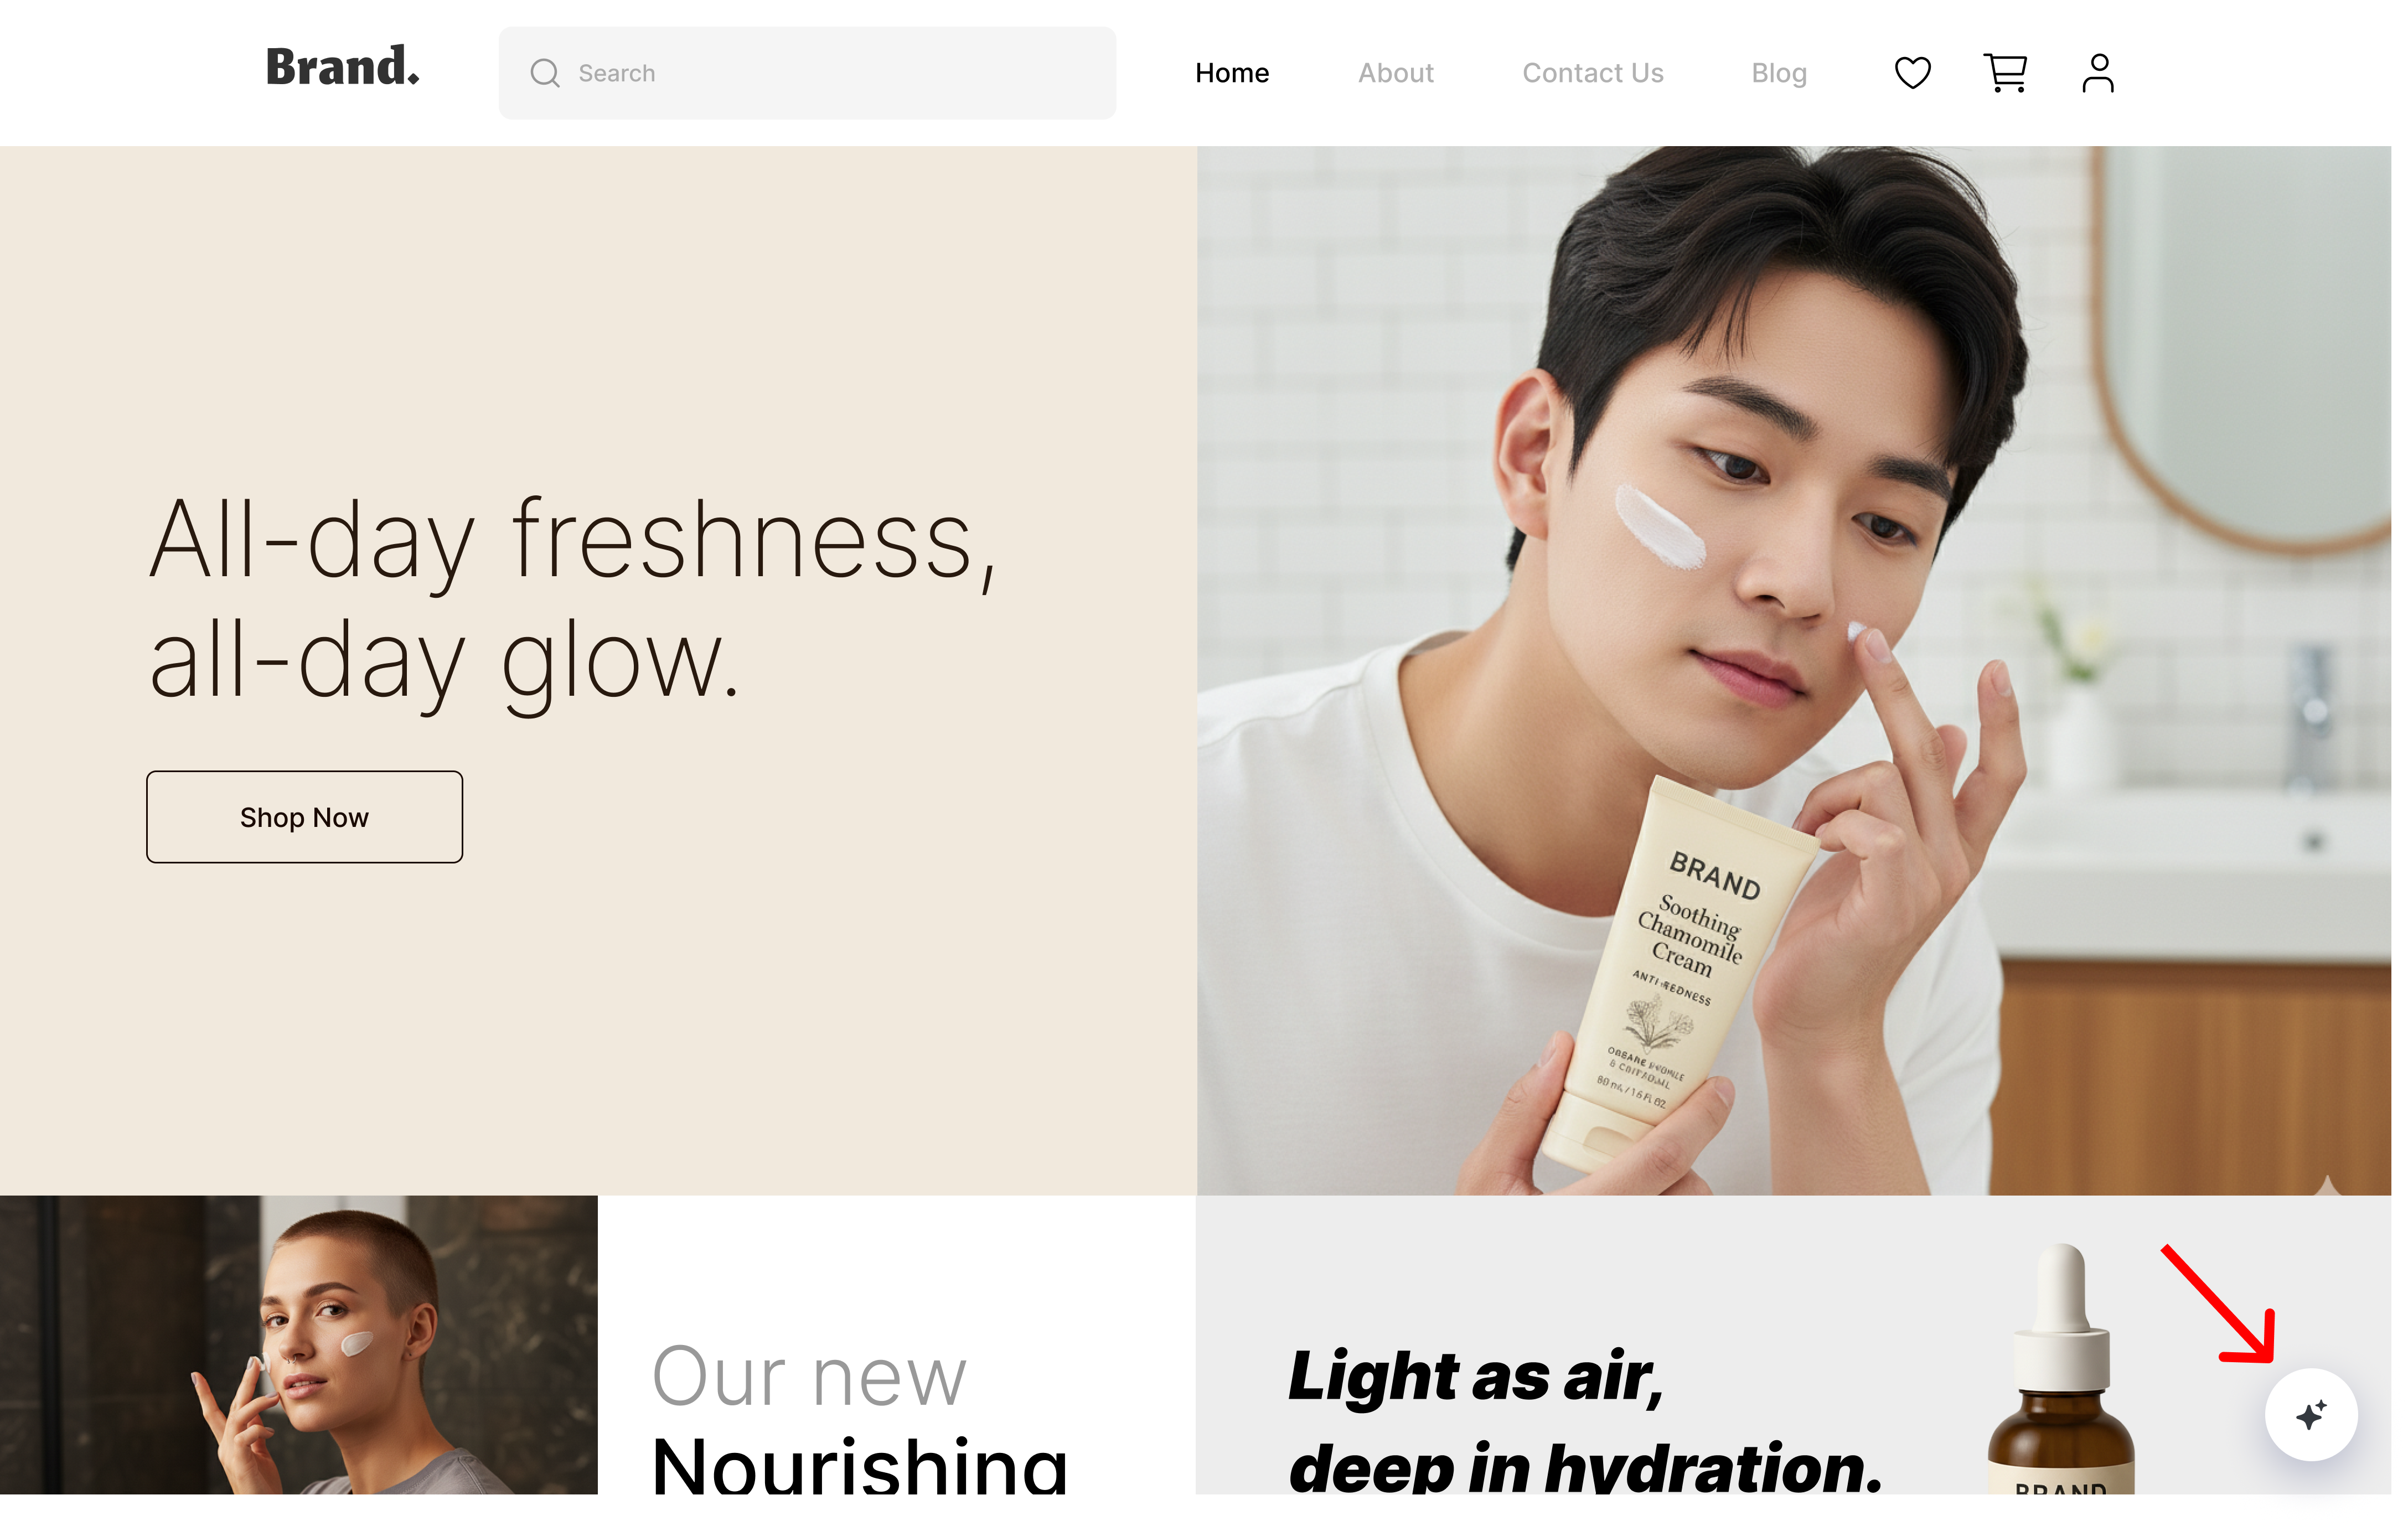Select the Home nav item
Viewport: 2408px width, 1526px height.
1232,73
